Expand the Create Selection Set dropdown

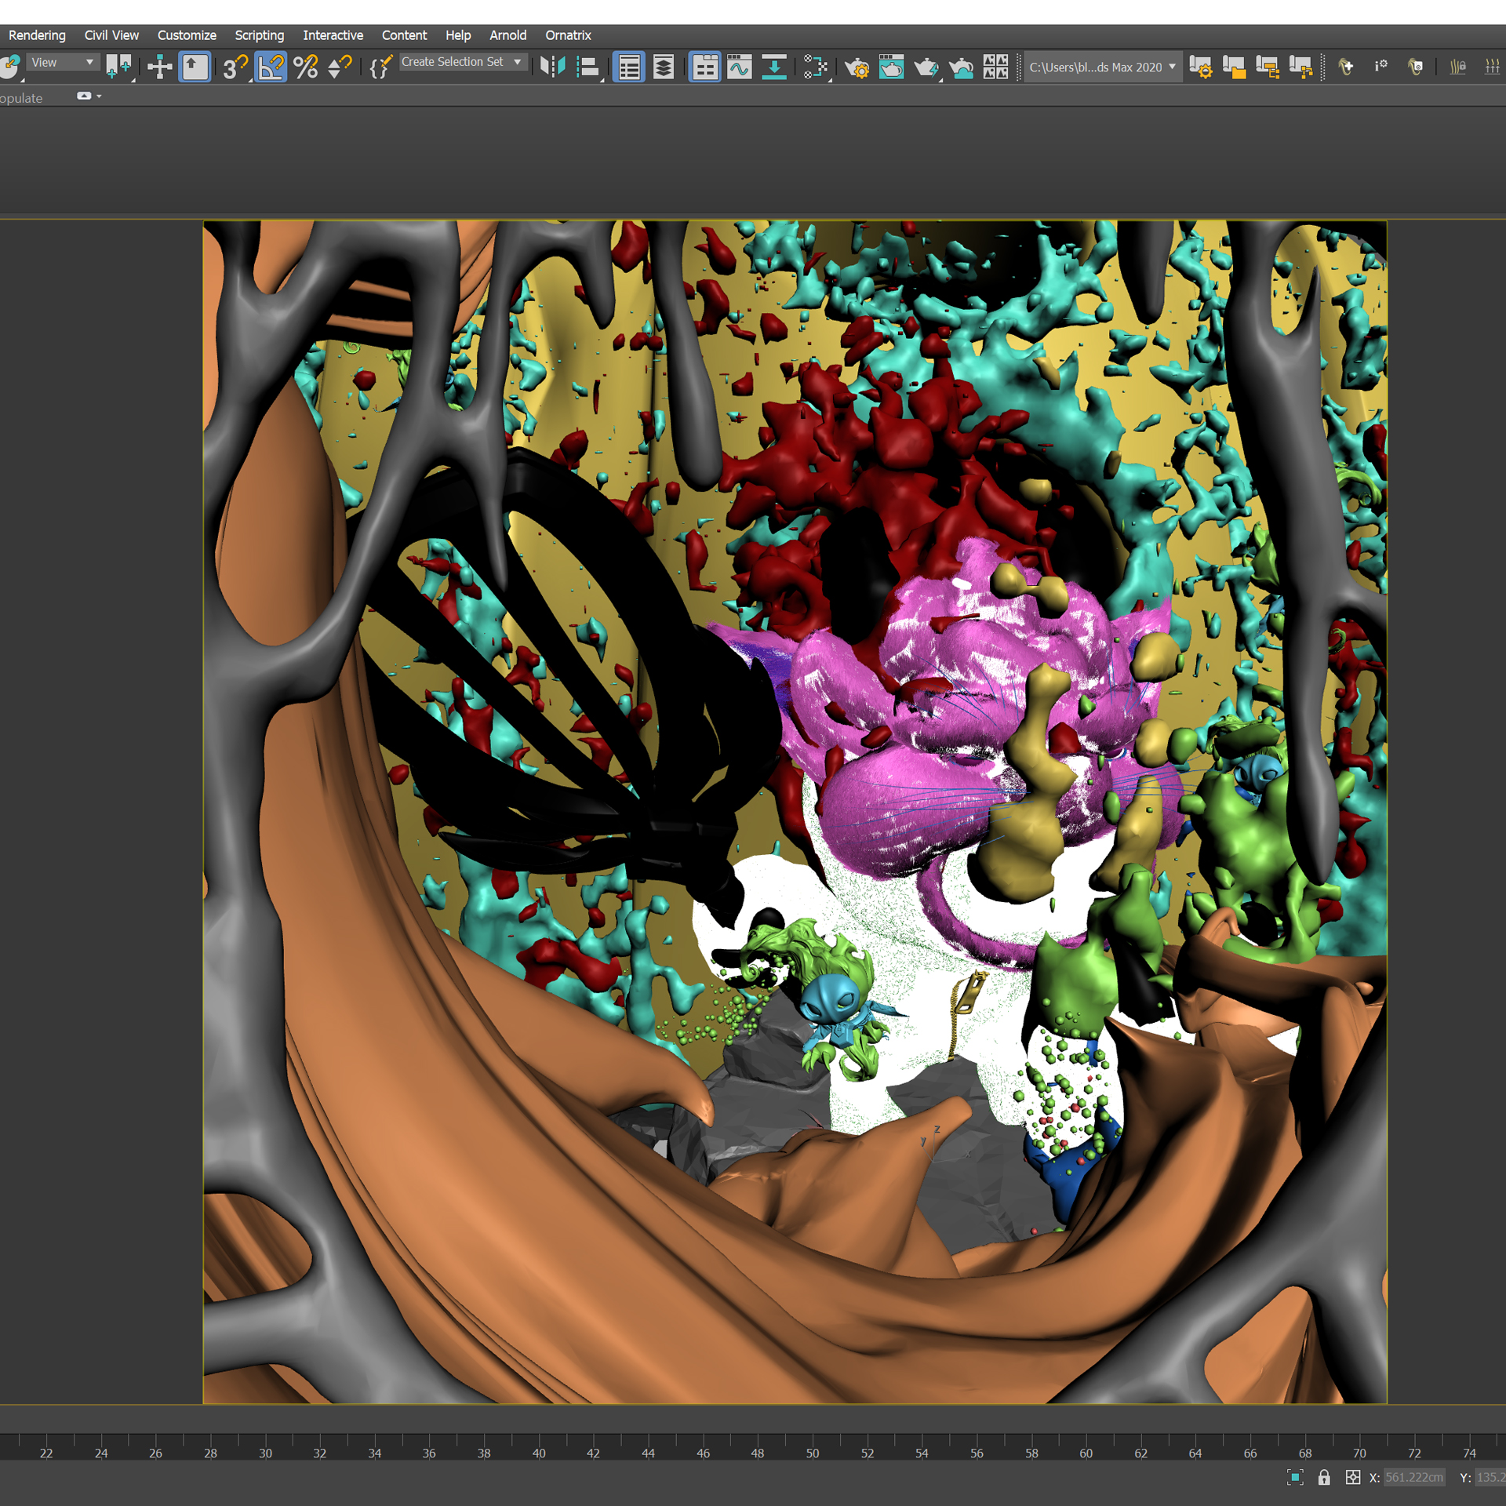click(x=518, y=62)
